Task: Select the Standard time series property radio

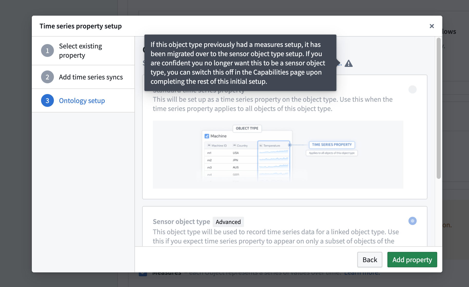Action: point(412,89)
